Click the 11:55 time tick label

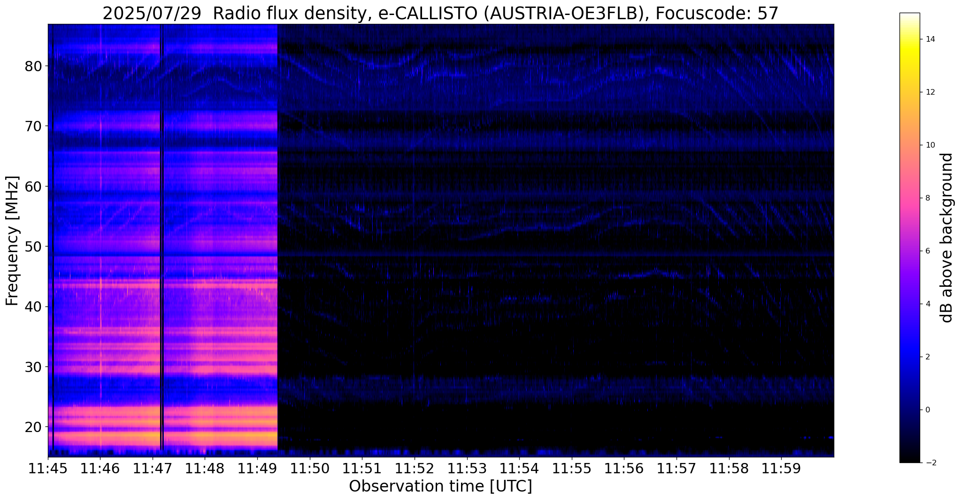[572, 469]
